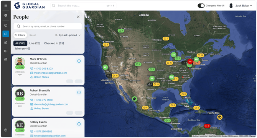Select the globe map icon in sidebar
The height and width of the screenshot is (138, 257).
pos(6,15)
